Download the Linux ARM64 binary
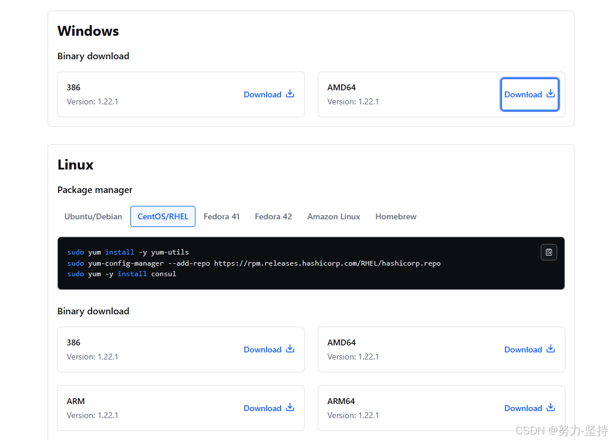 pos(530,408)
